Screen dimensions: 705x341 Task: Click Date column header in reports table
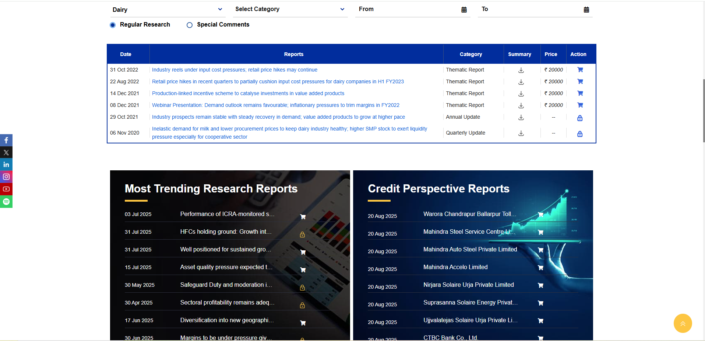126,54
